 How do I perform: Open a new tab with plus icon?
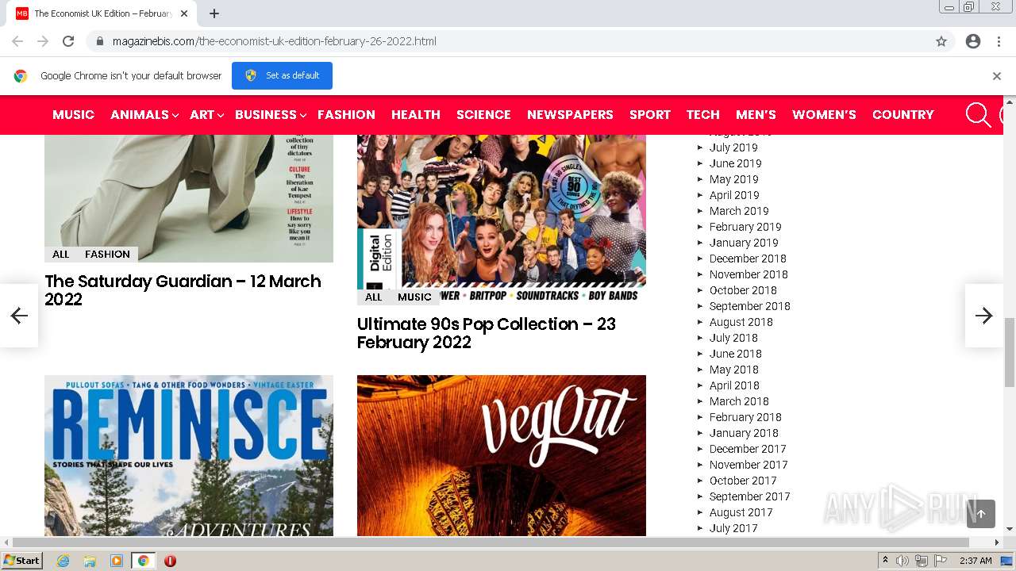(214, 13)
